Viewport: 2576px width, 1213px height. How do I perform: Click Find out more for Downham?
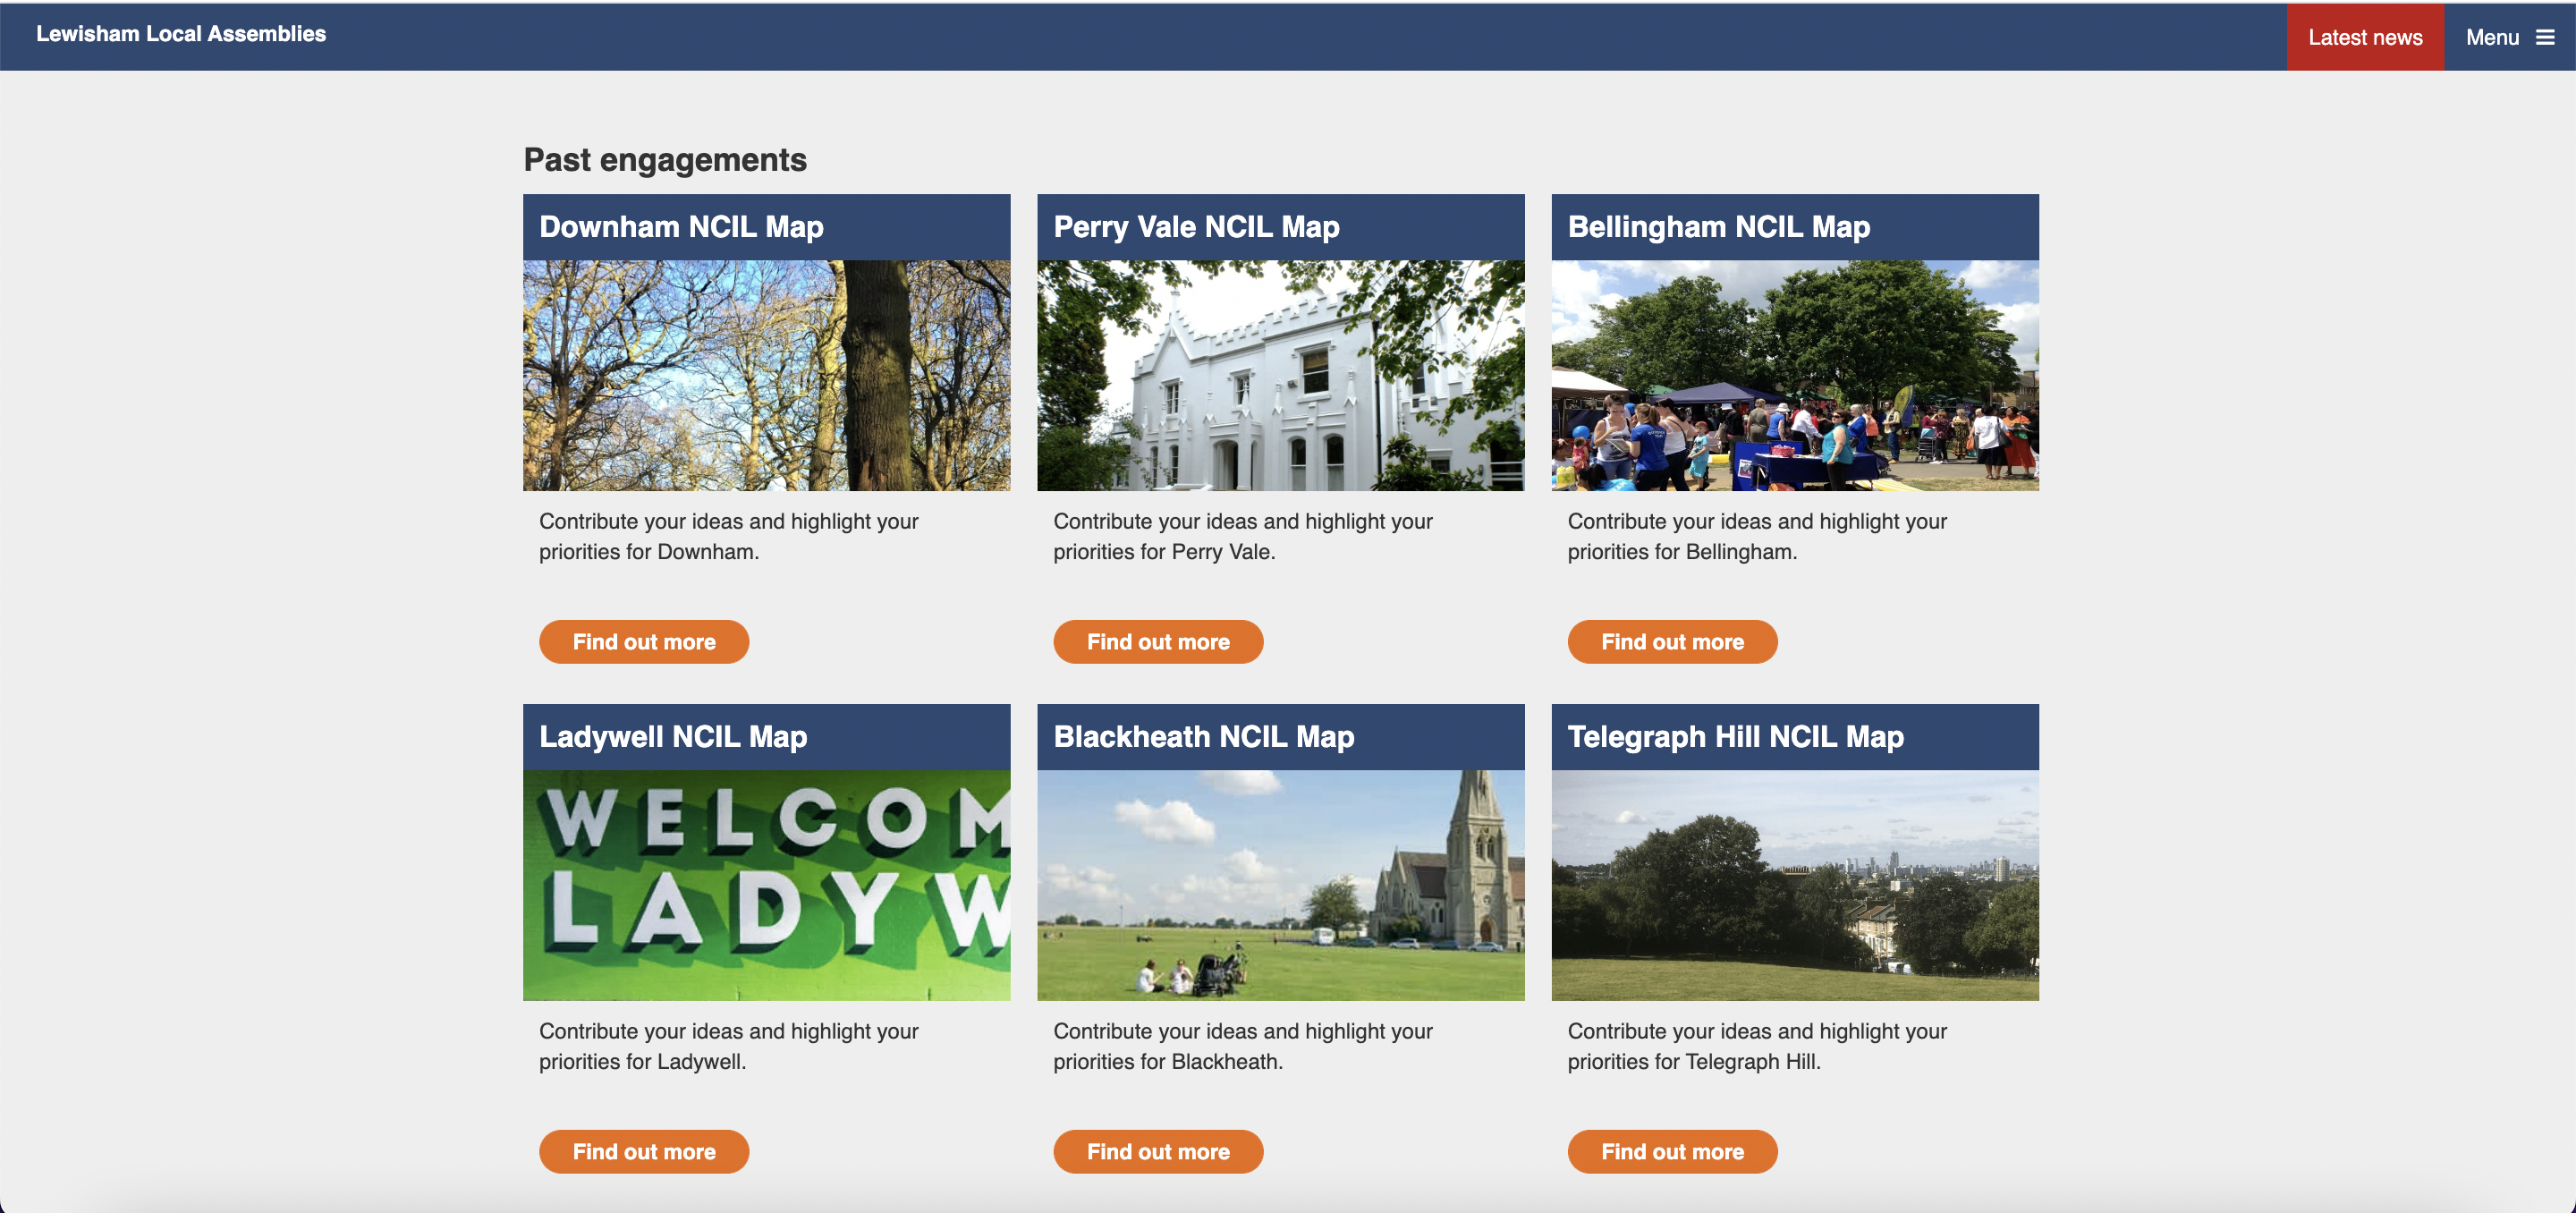[644, 641]
